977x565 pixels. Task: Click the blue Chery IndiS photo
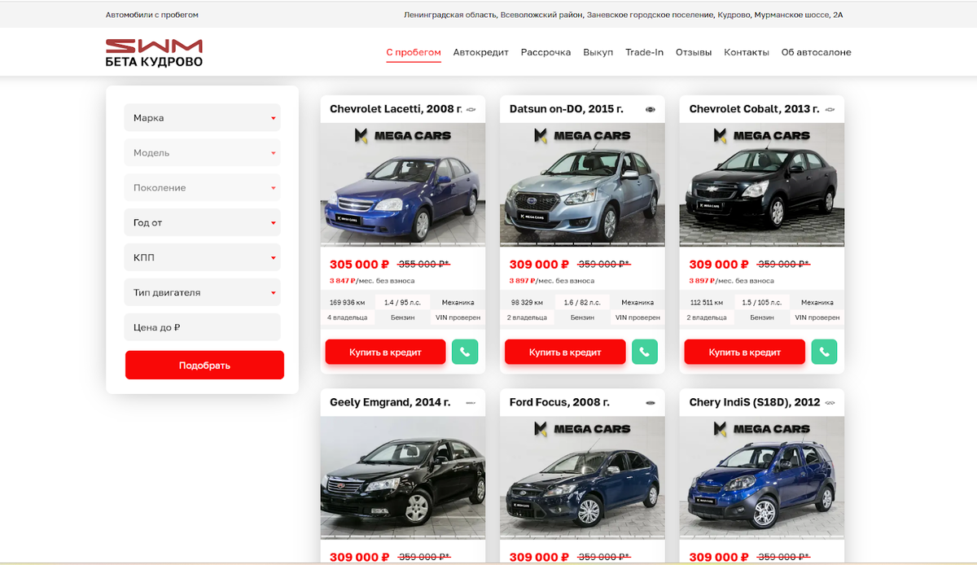pos(762,478)
